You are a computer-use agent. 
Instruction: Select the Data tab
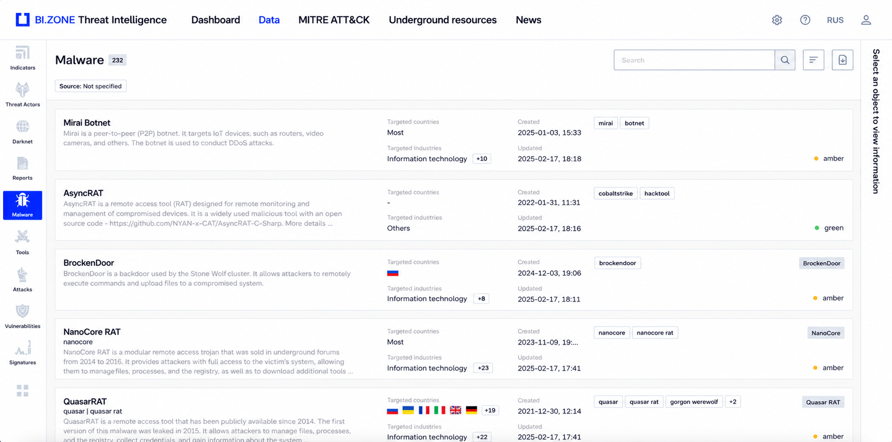(x=269, y=20)
